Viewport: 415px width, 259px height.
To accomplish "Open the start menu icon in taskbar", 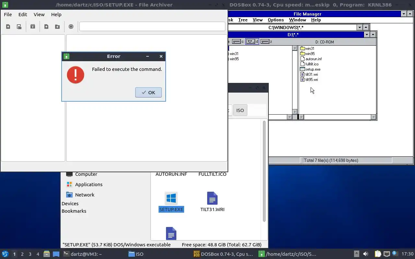I will (5, 254).
